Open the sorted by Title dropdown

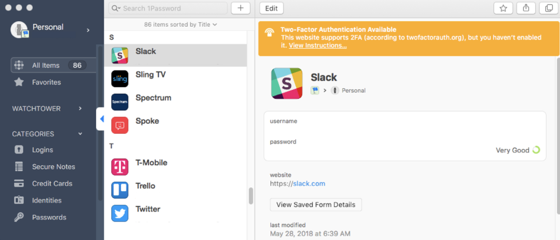click(181, 24)
